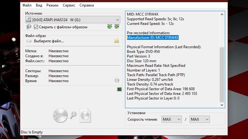Image resolution: width=248 pixels, height=139 pixels.
Task: Click 'MID: MCC 01RW4X' top line
Action: 143,14
